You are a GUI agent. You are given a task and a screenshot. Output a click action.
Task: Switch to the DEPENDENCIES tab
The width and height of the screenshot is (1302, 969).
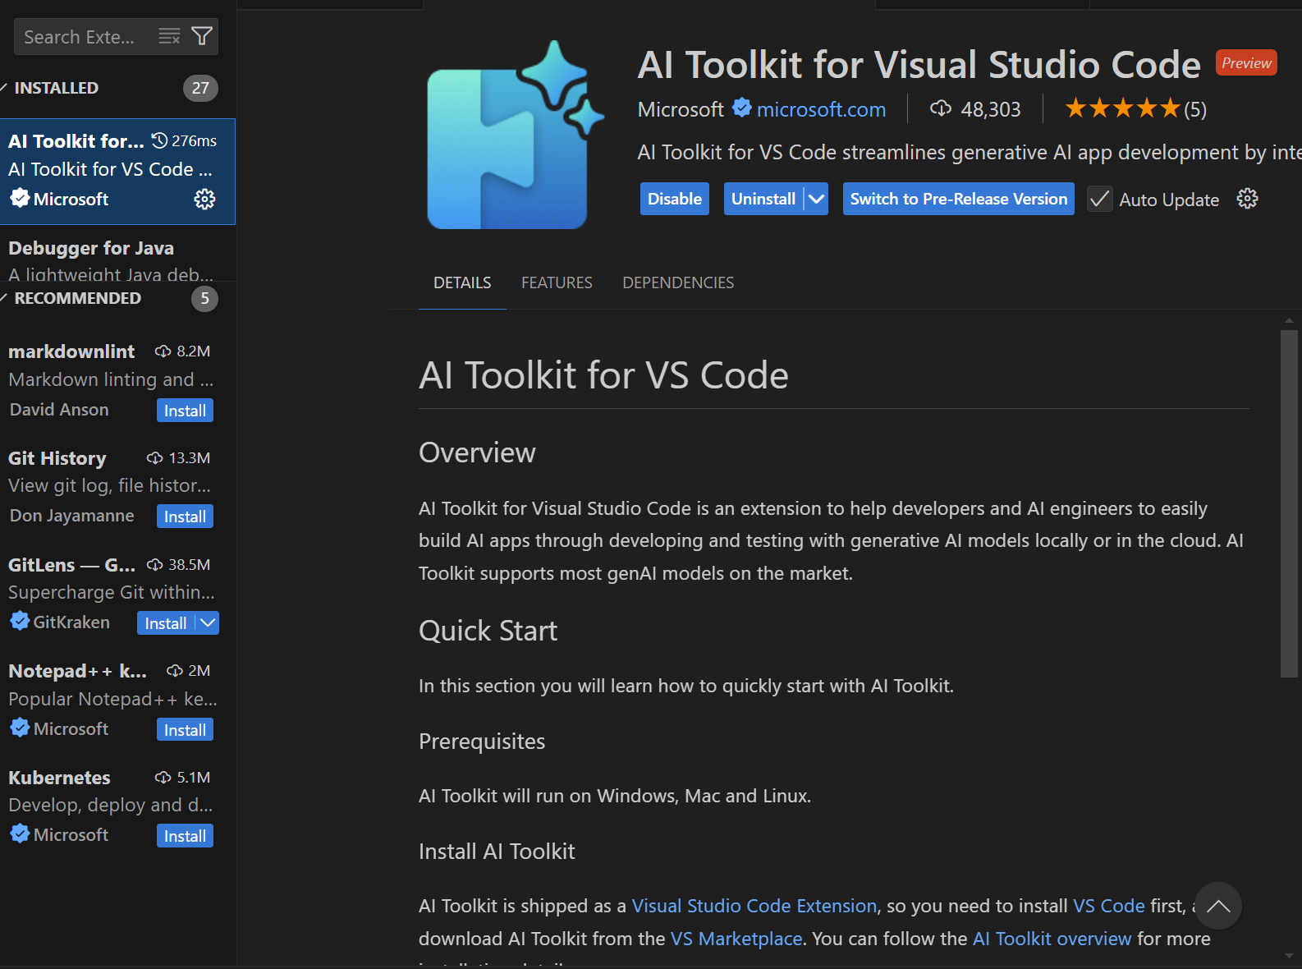pyautogui.click(x=678, y=282)
